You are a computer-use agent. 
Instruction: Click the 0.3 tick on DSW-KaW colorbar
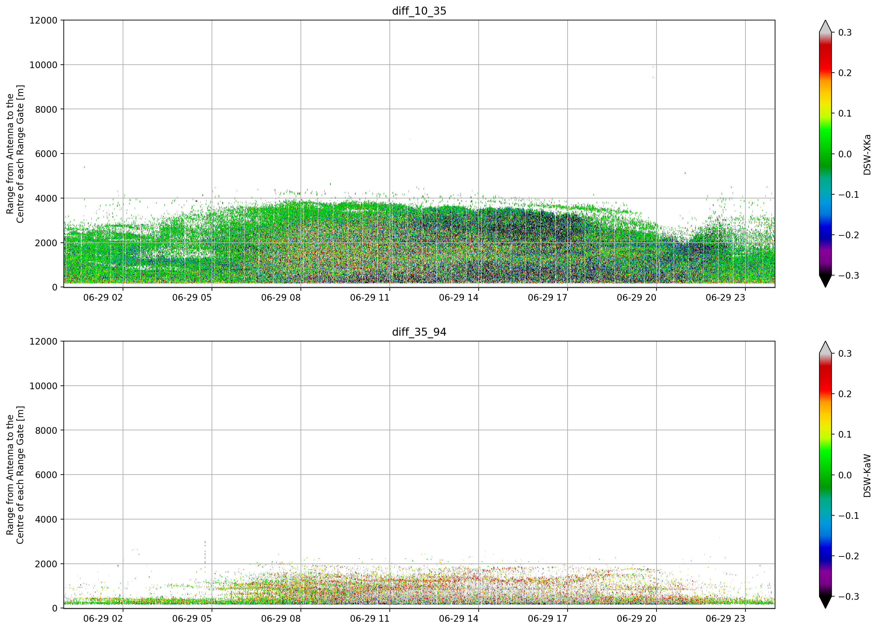tap(845, 354)
